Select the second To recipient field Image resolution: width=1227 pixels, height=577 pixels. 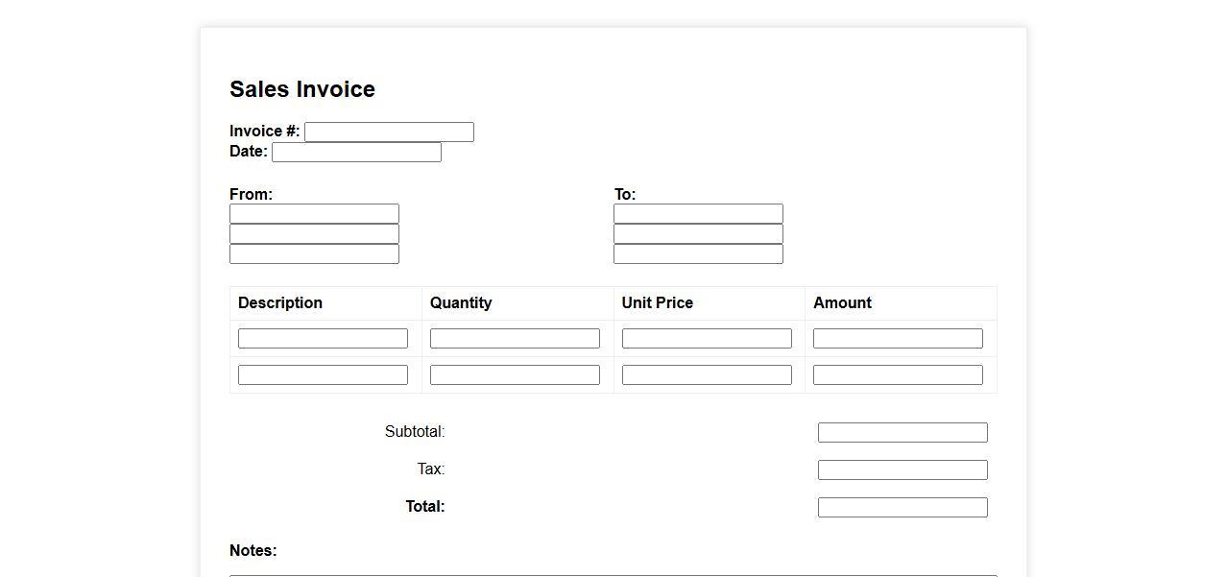tap(698, 233)
